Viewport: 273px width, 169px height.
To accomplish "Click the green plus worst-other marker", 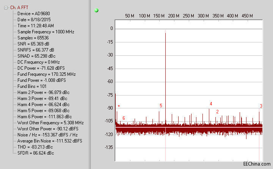I will tap(119, 106).
